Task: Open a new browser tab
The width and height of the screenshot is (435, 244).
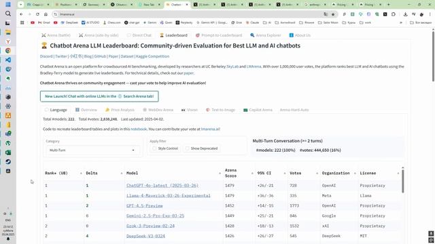Action: coord(388,5)
